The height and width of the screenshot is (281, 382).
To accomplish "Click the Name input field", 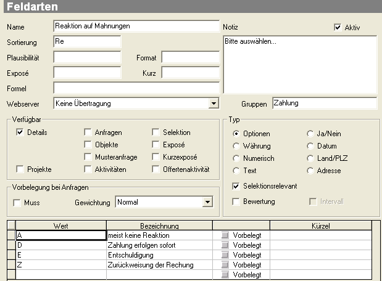I will point(136,26).
